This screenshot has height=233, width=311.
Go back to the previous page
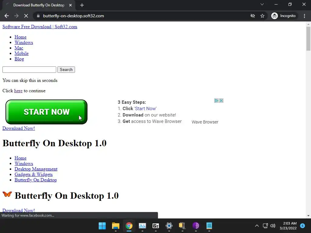pos(7,16)
